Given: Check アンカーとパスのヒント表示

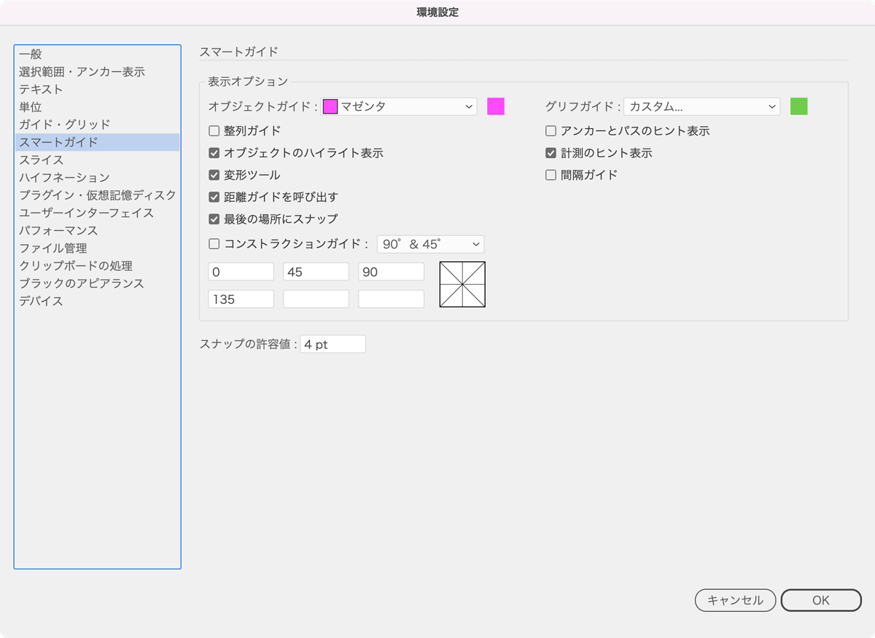Looking at the screenshot, I should pyautogui.click(x=551, y=131).
